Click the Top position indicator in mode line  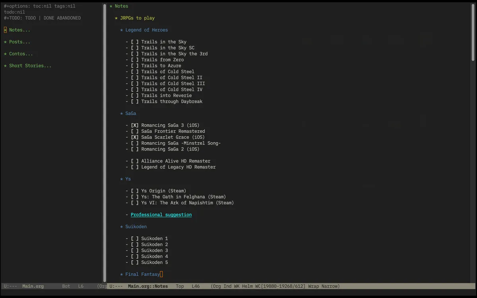click(180, 286)
